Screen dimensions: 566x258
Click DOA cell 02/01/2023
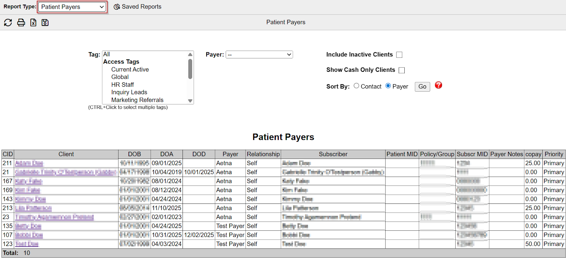pyautogui.click(x=167, y=217)
